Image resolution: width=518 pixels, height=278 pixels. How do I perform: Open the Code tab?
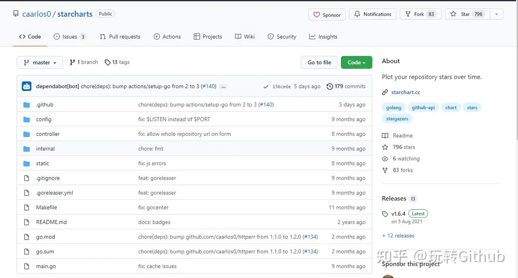click(x=30, y=37)
